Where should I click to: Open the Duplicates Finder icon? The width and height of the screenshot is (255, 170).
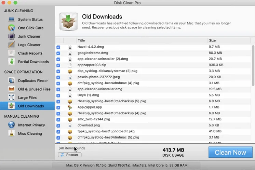pos(11,81)
